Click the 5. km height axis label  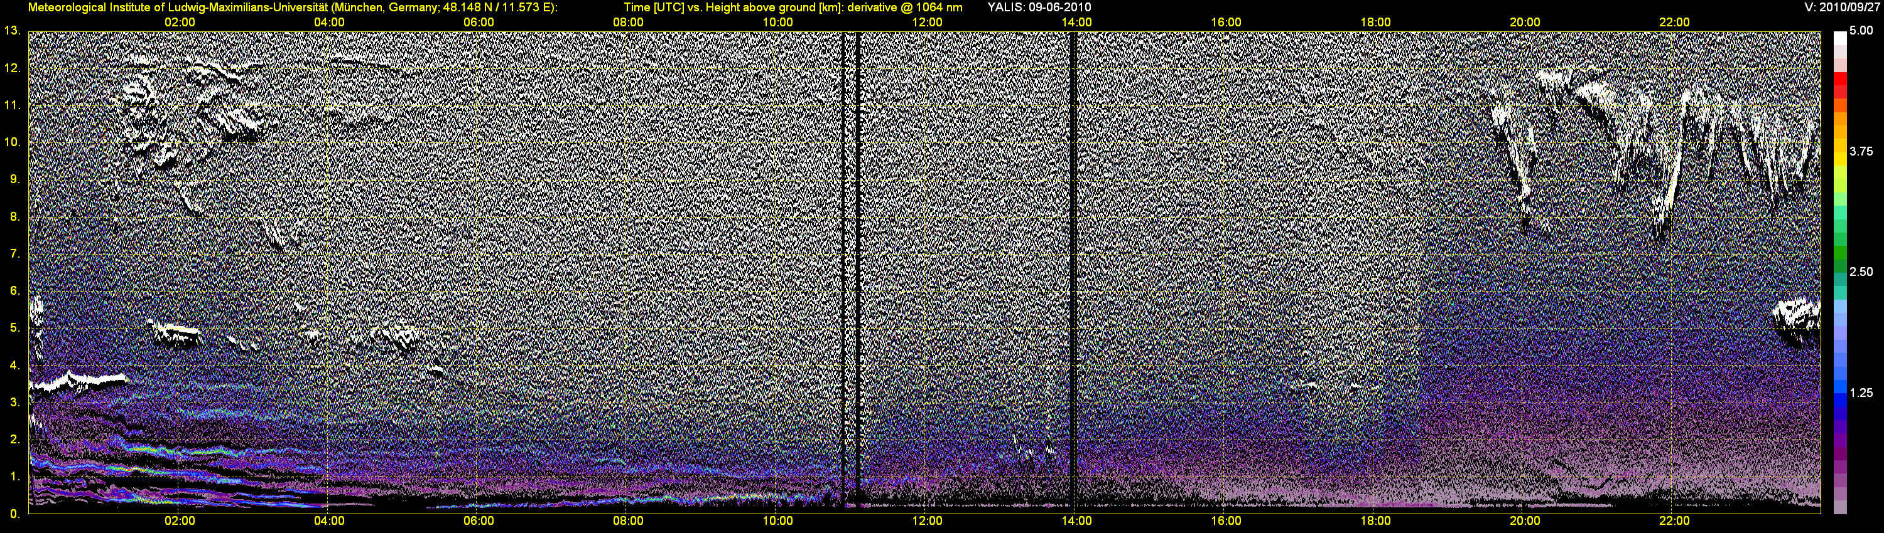(x=14, y=328)
